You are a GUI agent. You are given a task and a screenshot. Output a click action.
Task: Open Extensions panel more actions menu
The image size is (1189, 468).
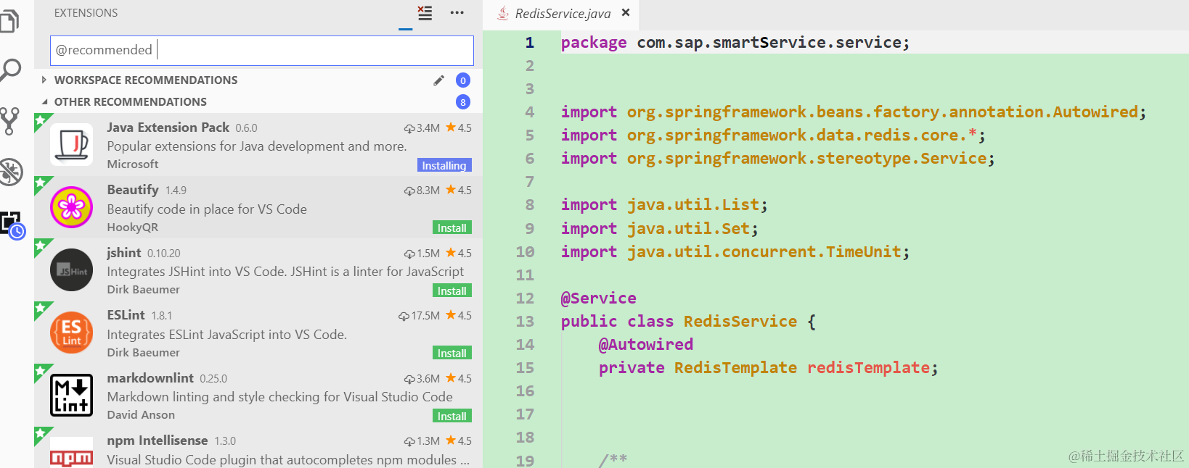click(457, 12)
